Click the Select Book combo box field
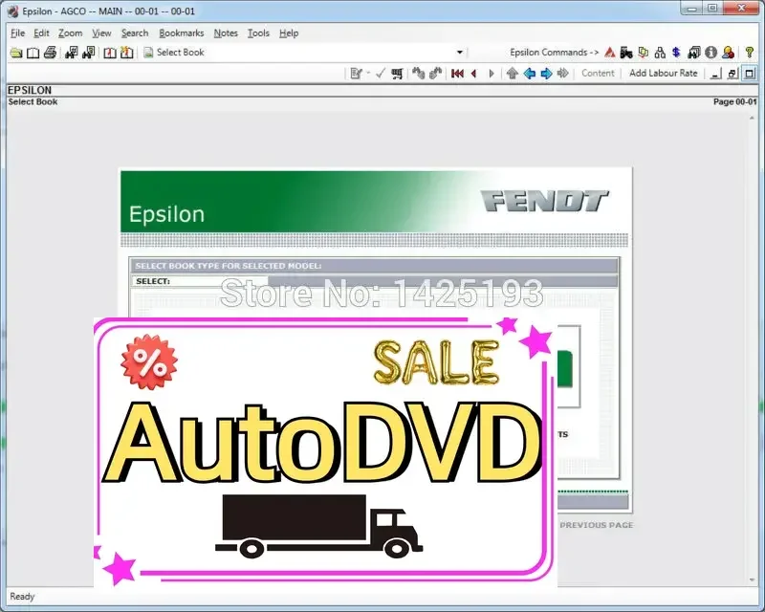The image size is (765, 612). click(x=303, y=53)
